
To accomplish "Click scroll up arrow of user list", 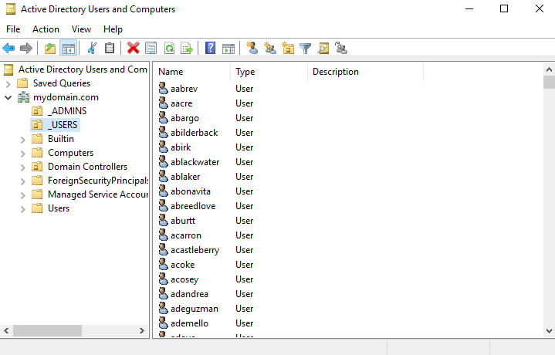I will coord(549,69).
